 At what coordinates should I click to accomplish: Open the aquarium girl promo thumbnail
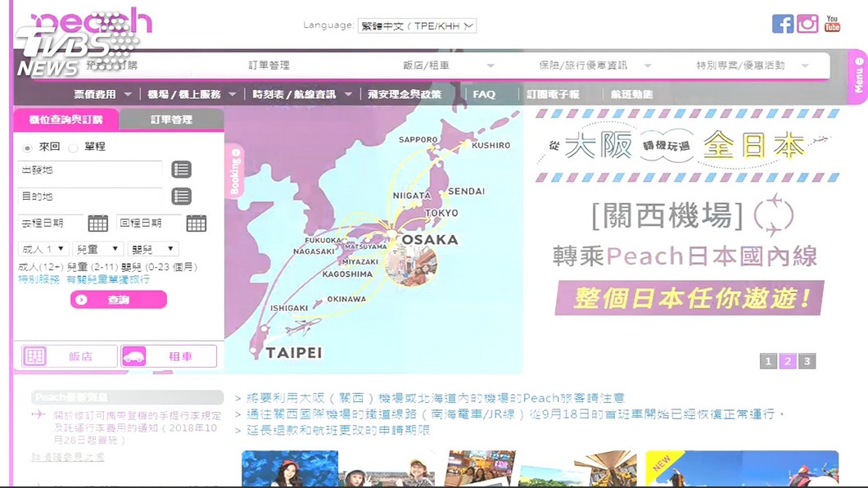[x=290, y=468]
